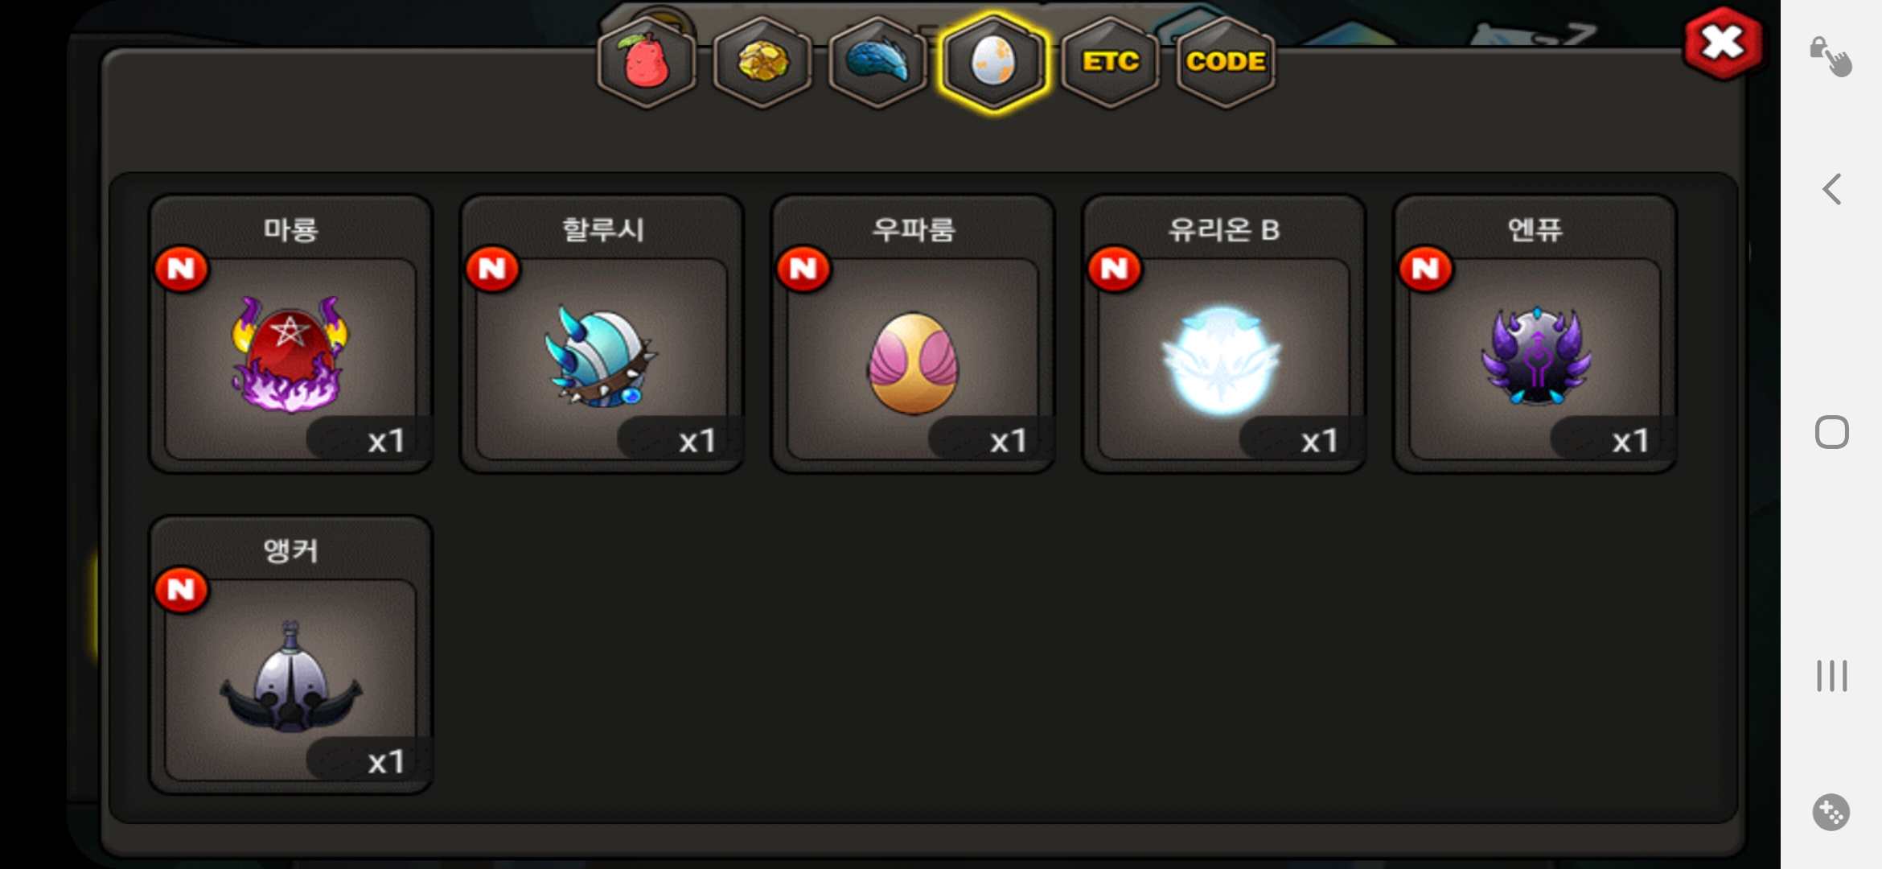Open the red fruit inventory tab
Viewport: 1882px width, 869px height.
[x=647, y=62]
